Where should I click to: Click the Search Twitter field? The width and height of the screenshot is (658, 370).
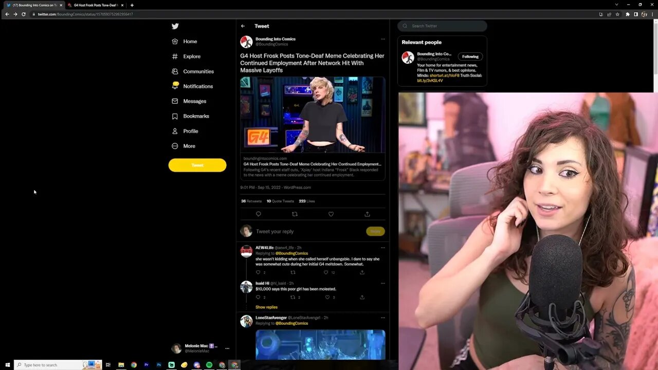[442, 26]
